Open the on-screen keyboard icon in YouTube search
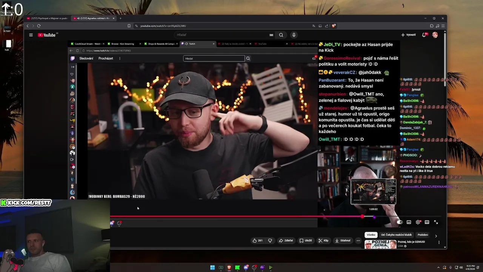The image size is (483, 272). point(271,35)
